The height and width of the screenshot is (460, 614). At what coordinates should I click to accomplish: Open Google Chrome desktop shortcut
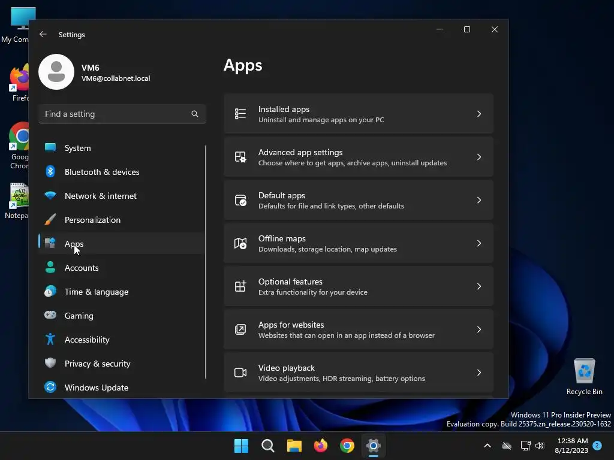pyautogui.click(x=17, y=146)
